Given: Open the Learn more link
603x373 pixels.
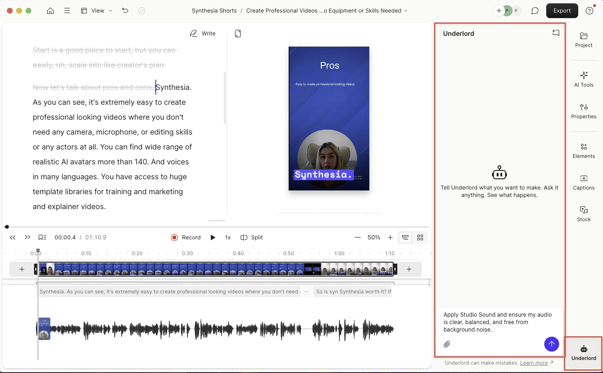Looking at the screenshot, I should pos(534,363).
